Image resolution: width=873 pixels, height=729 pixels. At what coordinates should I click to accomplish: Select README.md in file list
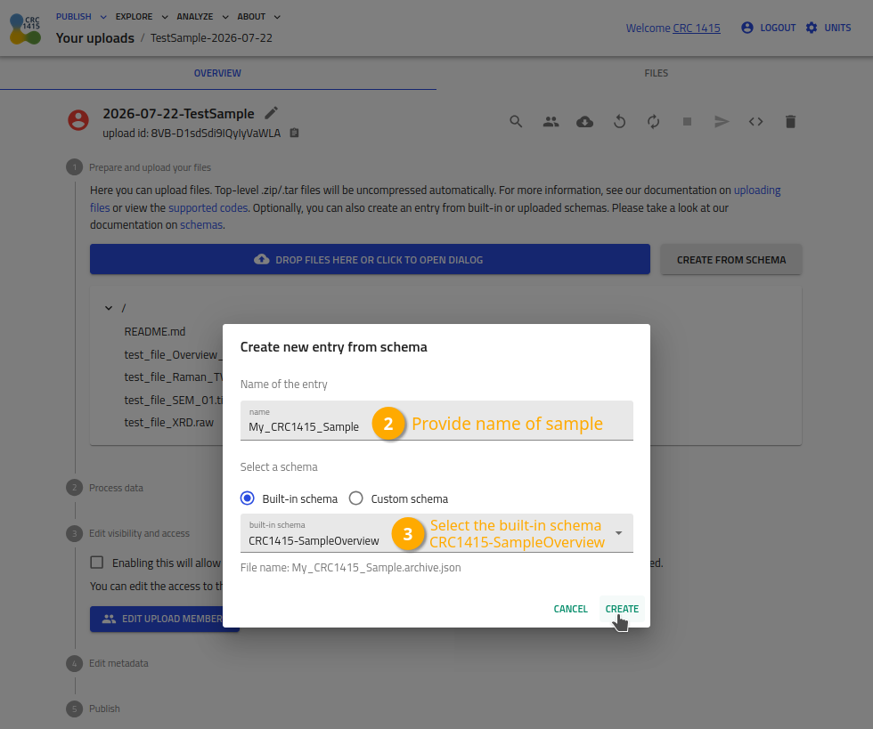point(155,332)
